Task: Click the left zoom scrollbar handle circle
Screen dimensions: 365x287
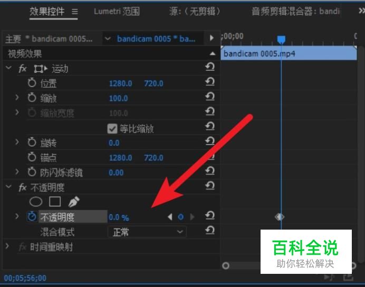Action: [x=226, y=265]
